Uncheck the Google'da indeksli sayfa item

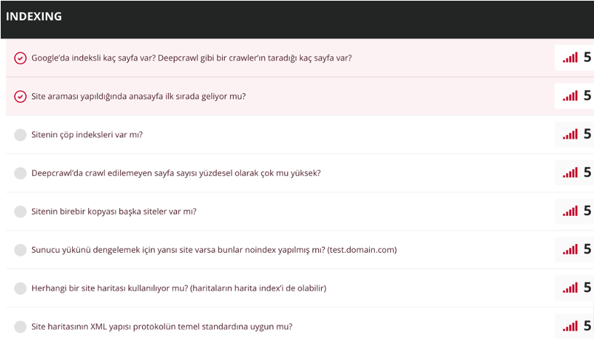pyautogui.click(x=20, y=58)
